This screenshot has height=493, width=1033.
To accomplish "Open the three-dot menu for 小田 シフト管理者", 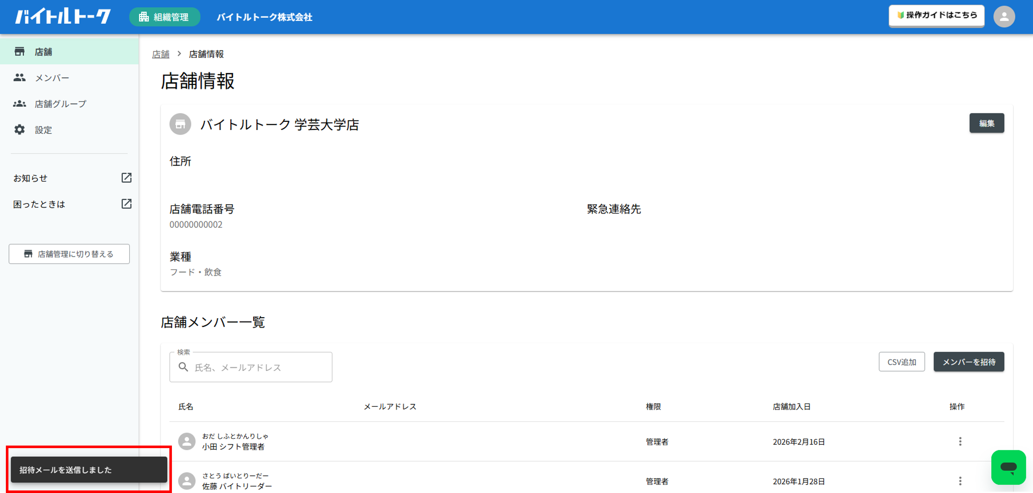I will pyautogui.click(x=960, y=441).
